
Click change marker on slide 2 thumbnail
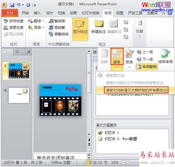pyautogui.click(x=26, y=91)
